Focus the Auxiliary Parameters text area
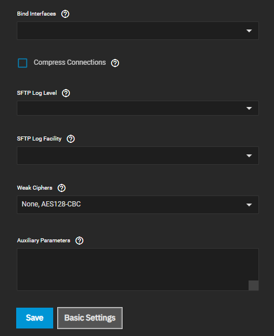The image size is (274, 336). point(138,269)
